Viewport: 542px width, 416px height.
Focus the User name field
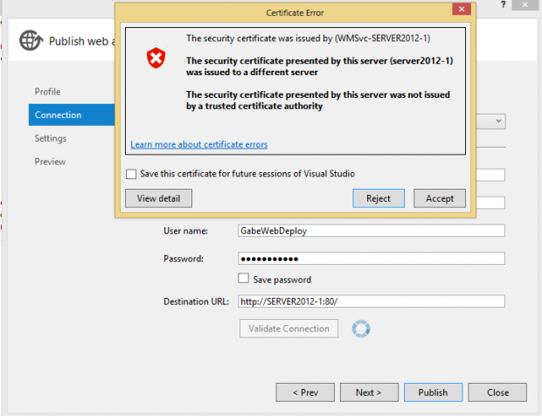(x=372, y=231)
